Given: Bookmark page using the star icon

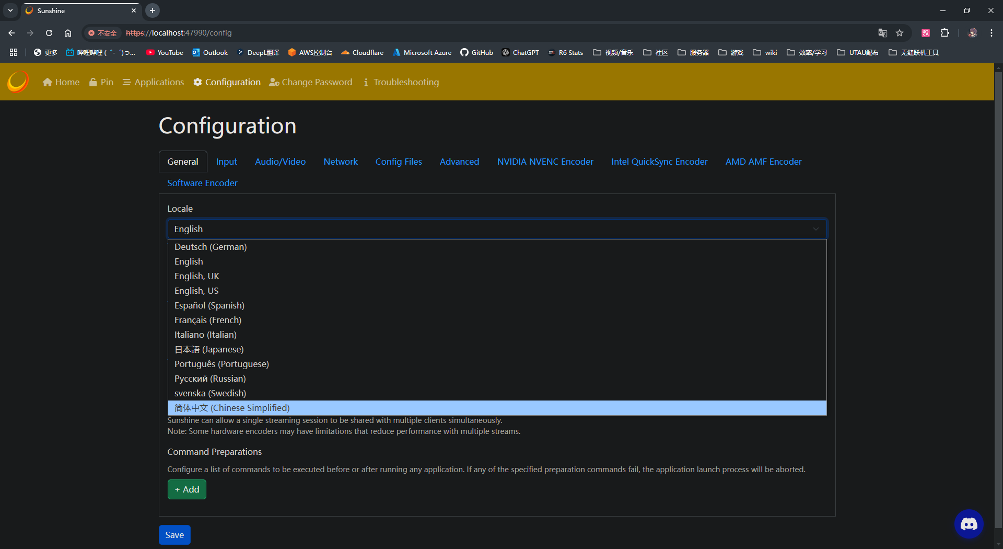Looking at the screenshot, I should click(x=900, y=33).
